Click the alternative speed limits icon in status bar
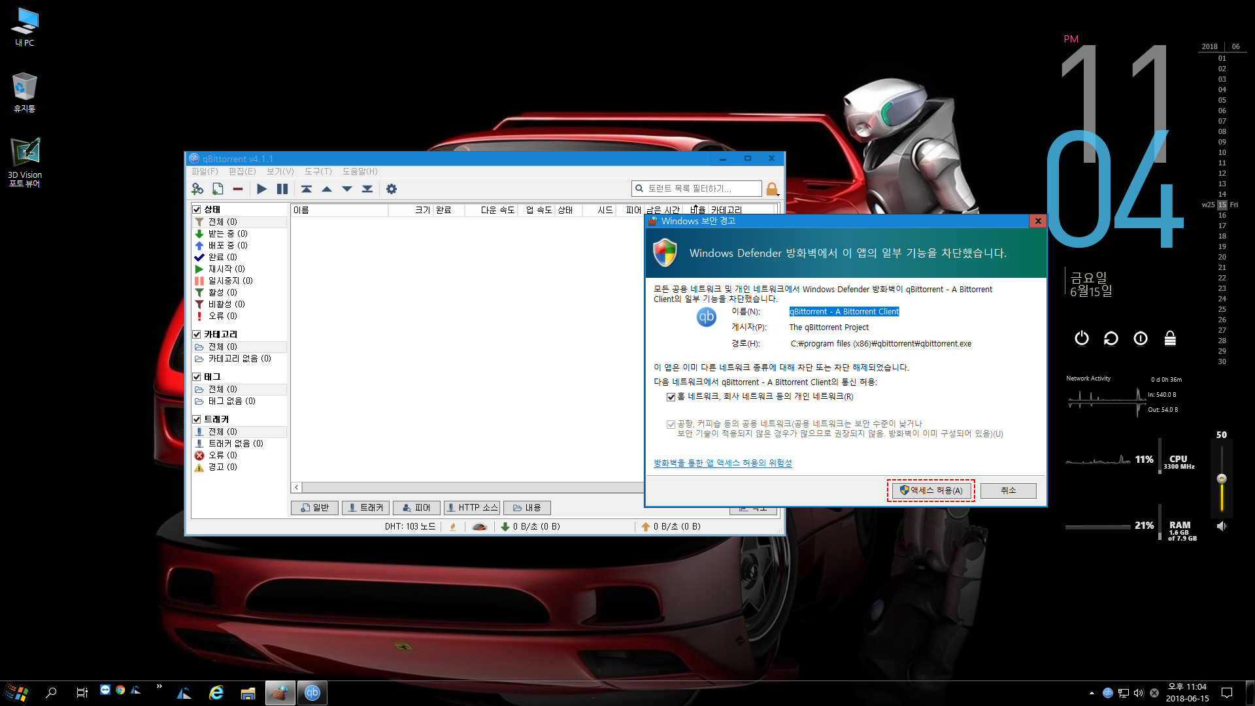1255x706 pixels. [x=479, y=527]
